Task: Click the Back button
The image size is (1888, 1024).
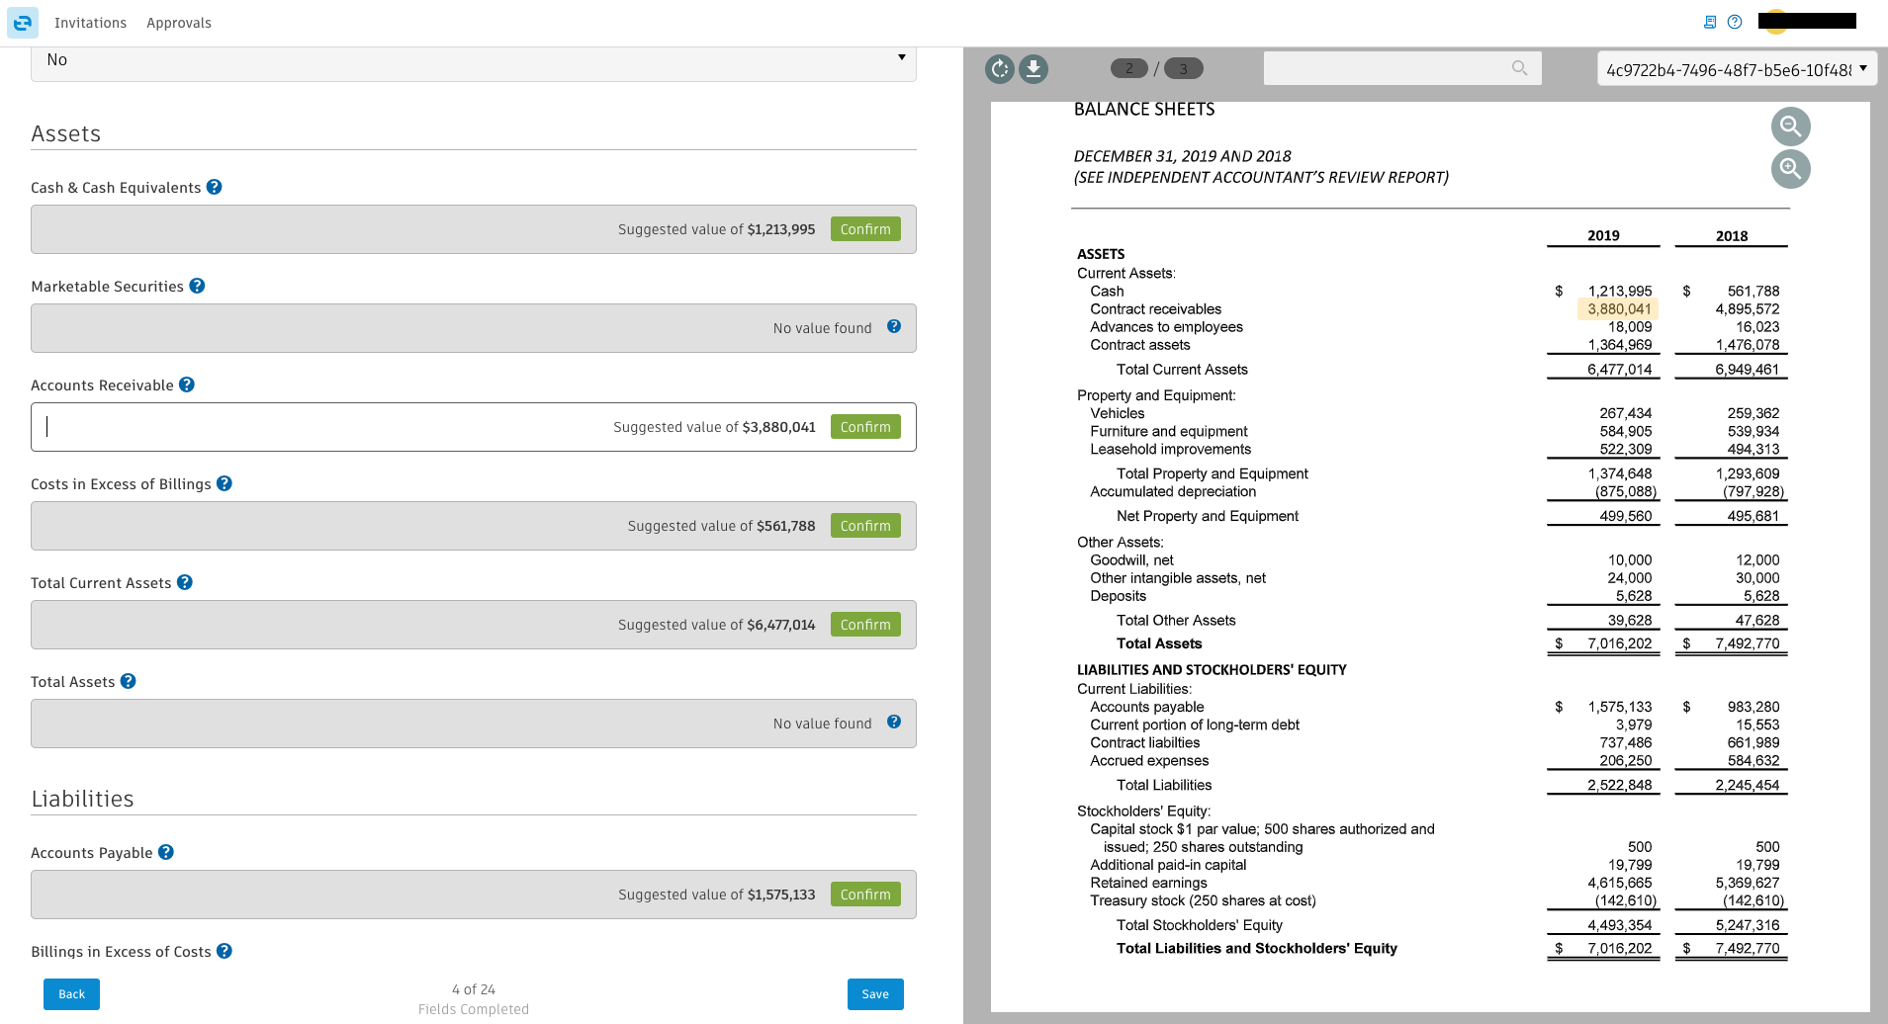Action: 70,993
